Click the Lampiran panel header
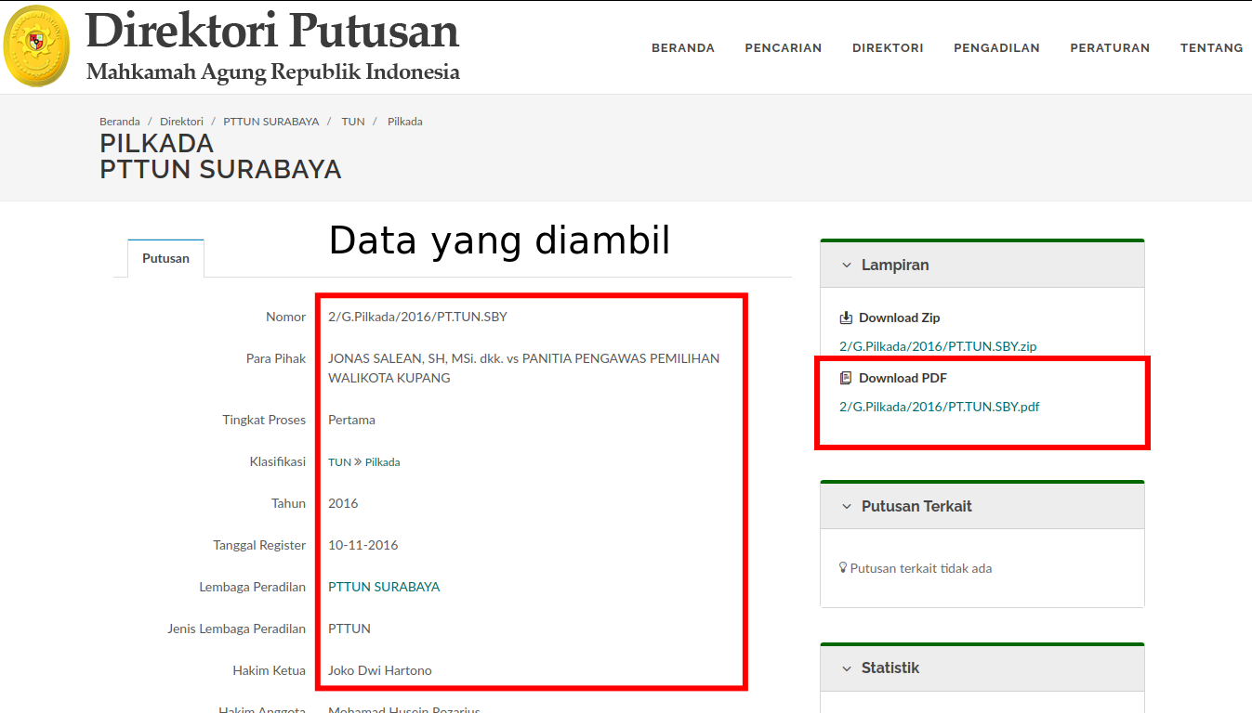The width and height of the screenshot is (1252, 713). click(x=982, y=265)
